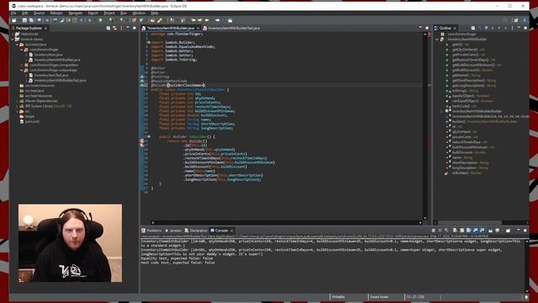
Task: Toggle Word Wrap in the Console toolbar
Action: [x=468, y=231]
